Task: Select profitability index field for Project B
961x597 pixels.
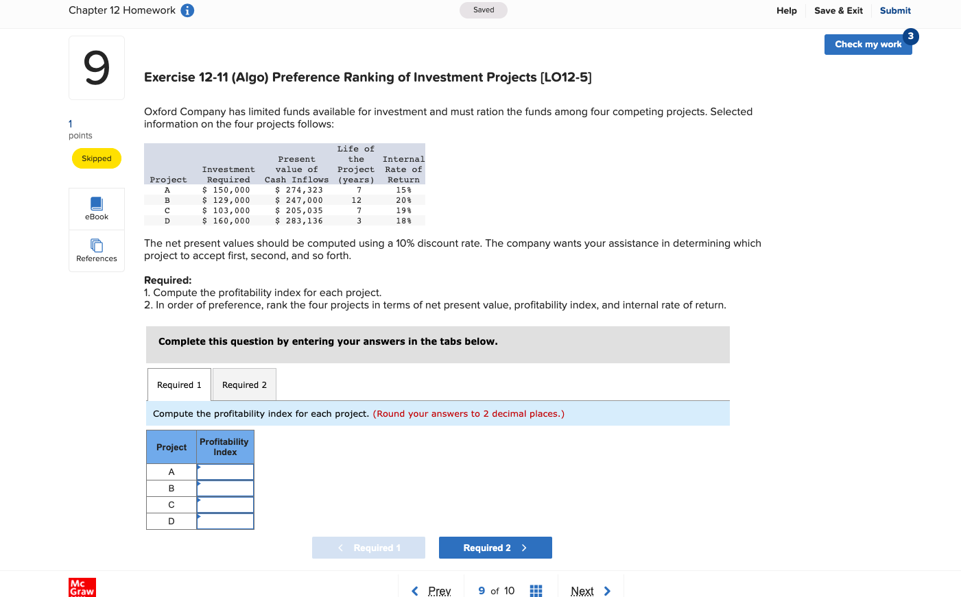Action: [225, 488]
